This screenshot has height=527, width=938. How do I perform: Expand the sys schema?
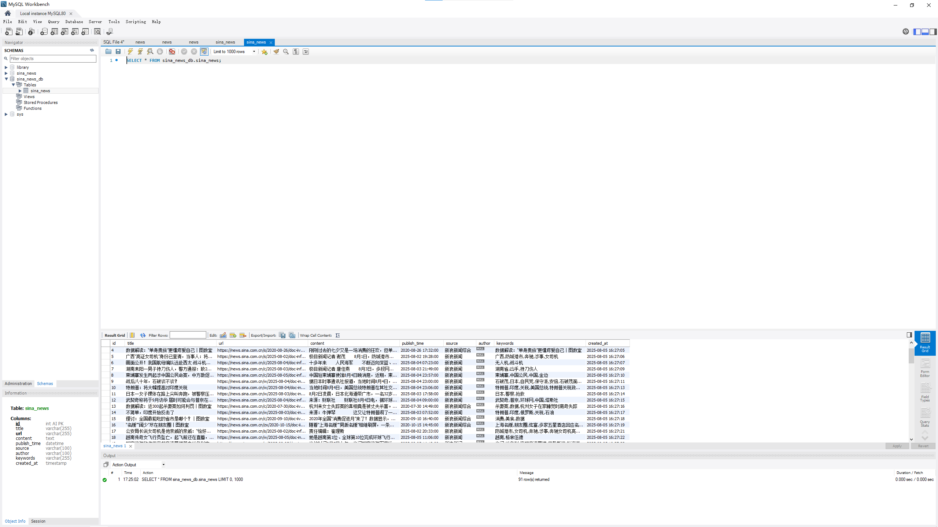6,114
